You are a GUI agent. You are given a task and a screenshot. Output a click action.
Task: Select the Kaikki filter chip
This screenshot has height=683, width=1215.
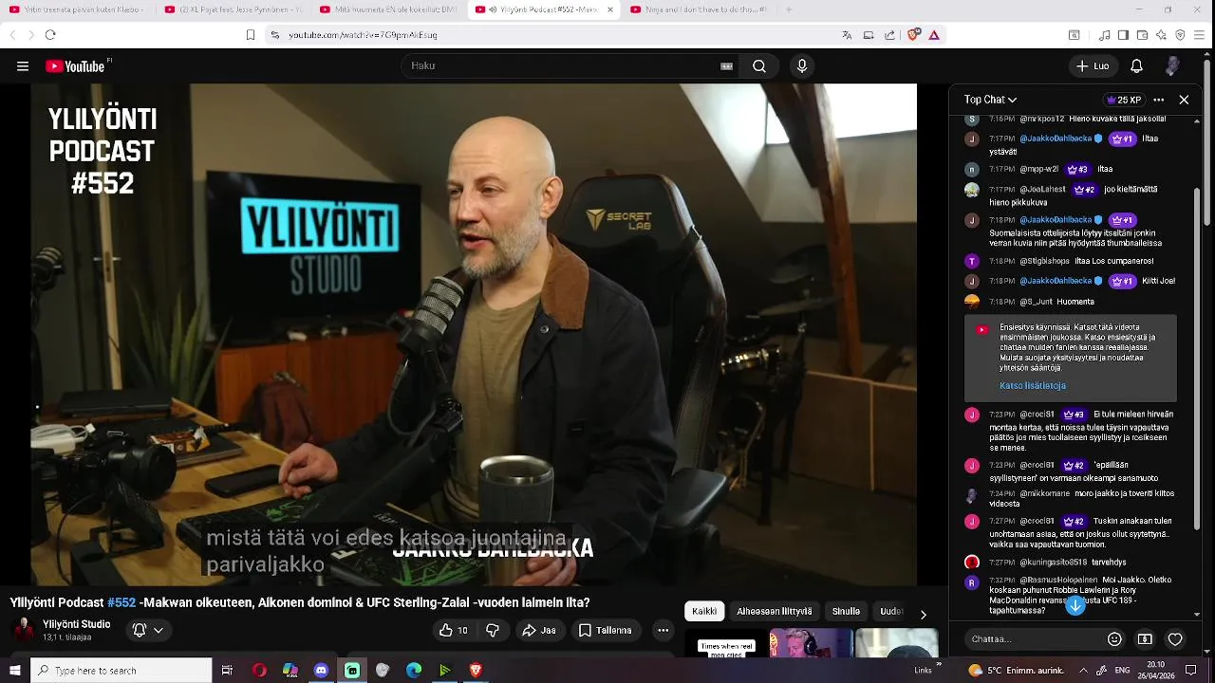point(704,612)
